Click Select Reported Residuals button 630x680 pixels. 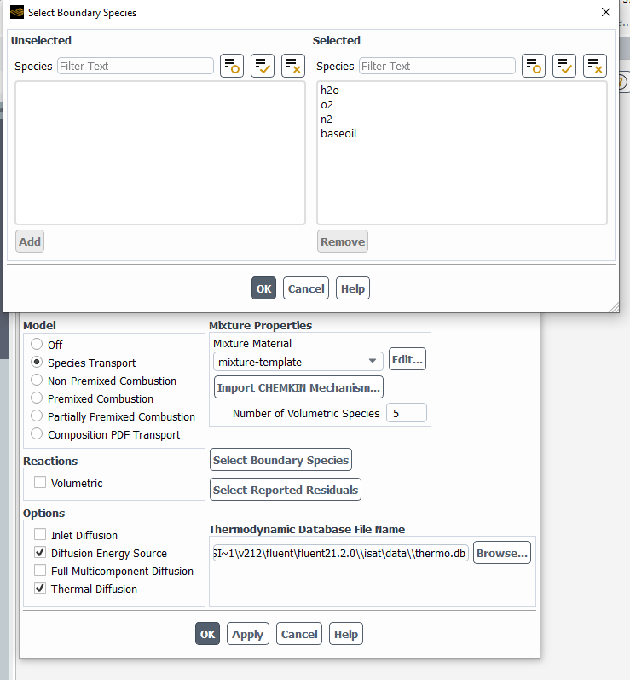286,490
